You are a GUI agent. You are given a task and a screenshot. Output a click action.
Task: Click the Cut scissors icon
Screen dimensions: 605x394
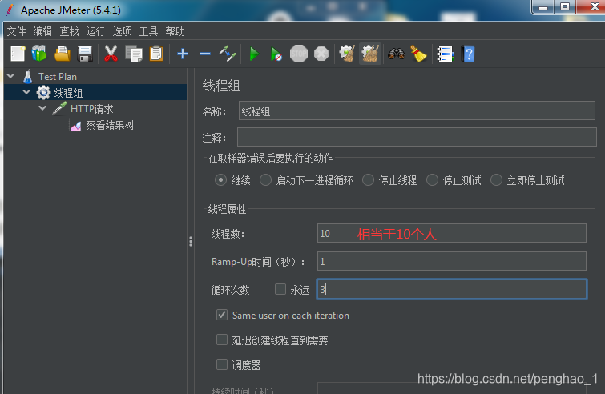(x=111, y=54)
